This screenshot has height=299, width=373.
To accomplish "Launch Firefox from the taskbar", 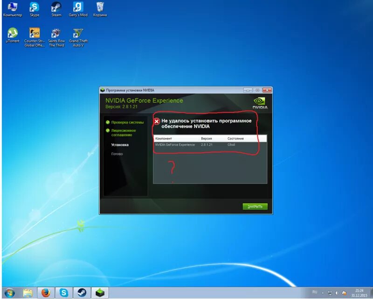I will [45, 292].
